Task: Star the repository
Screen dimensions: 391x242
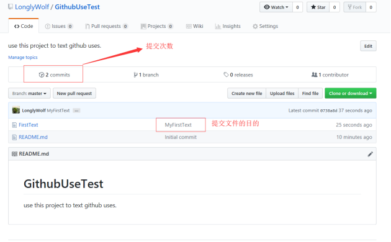Action: (318, 7)
